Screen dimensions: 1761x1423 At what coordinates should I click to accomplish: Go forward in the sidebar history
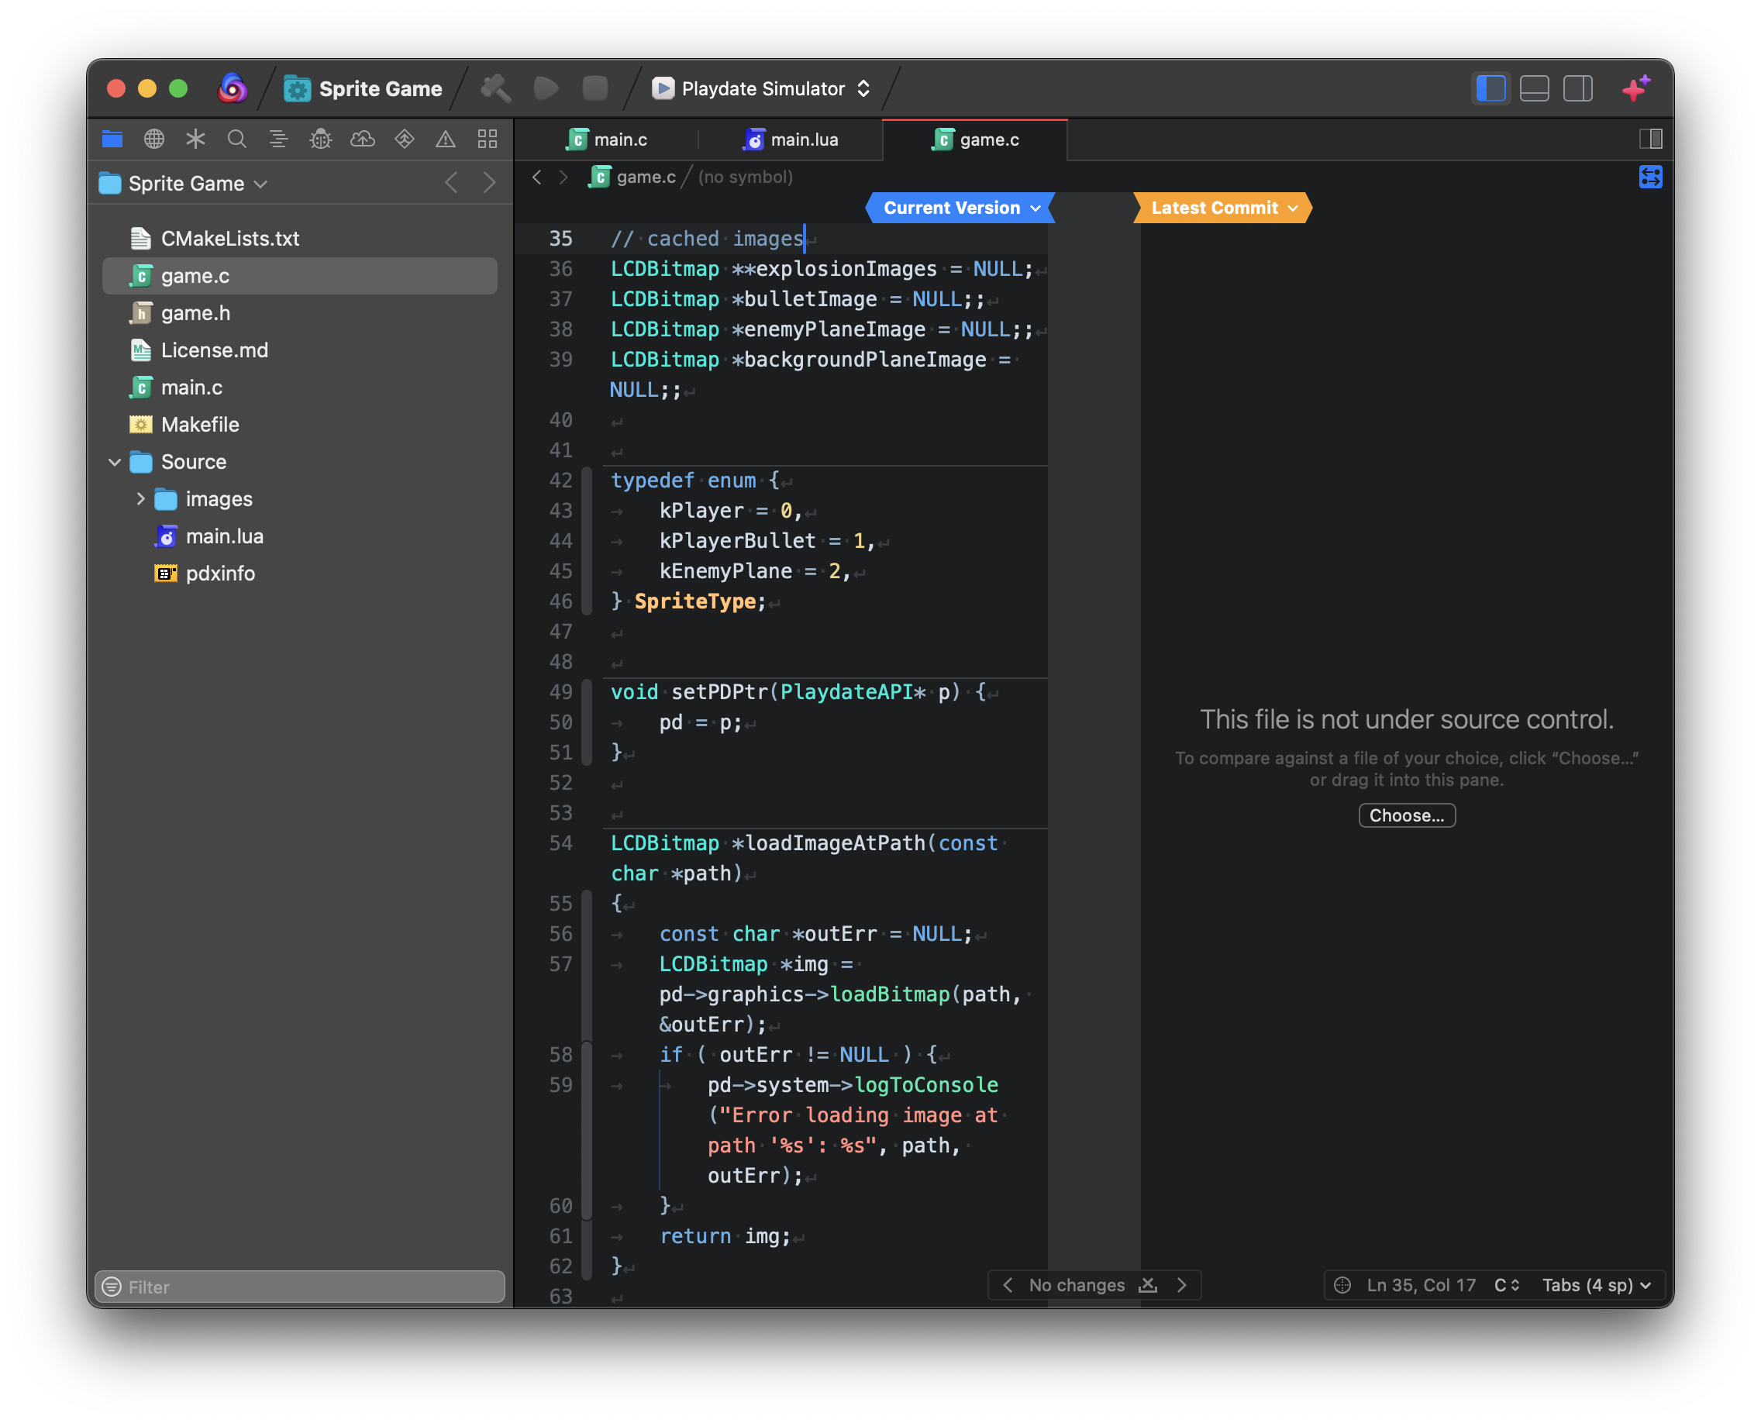coord(489,183)
